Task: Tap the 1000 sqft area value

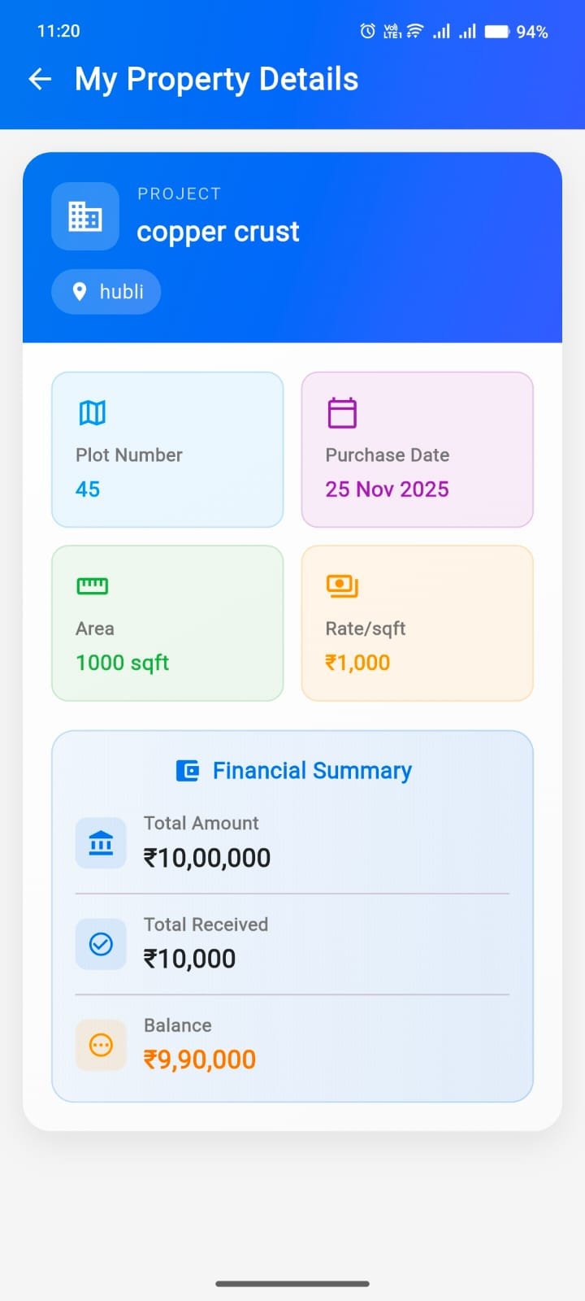Action: tap(122, 663)
